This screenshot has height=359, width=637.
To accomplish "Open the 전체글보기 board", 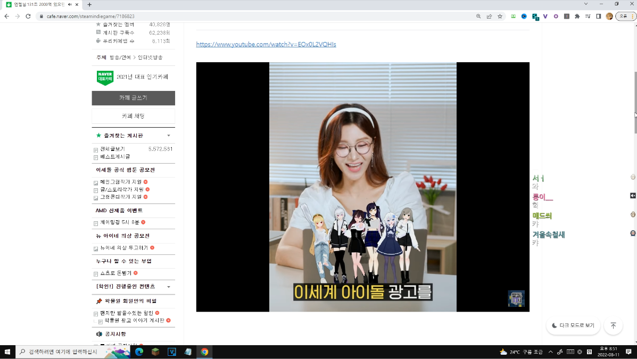I will [x=112, y=149].
